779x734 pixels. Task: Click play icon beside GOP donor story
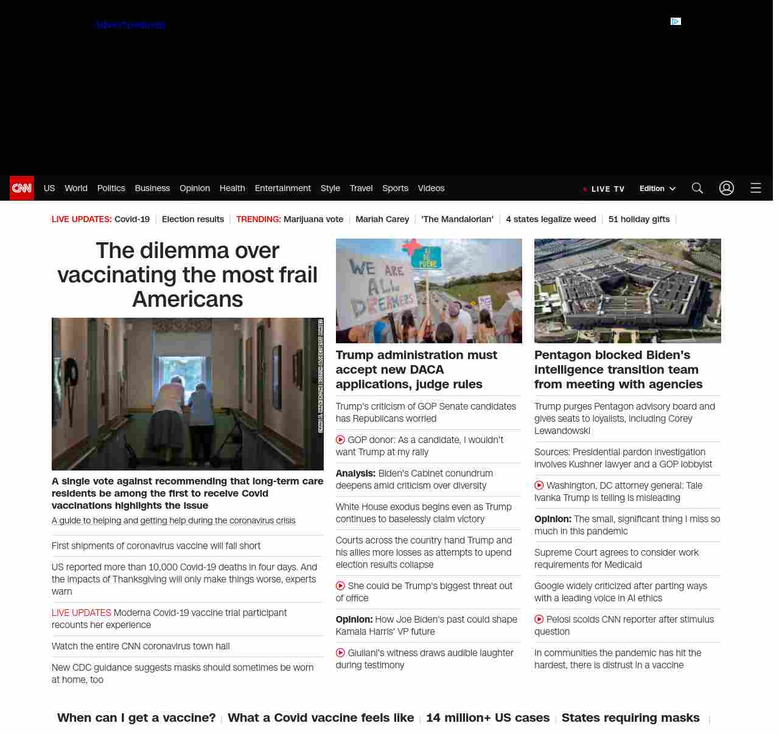point(341,440)
